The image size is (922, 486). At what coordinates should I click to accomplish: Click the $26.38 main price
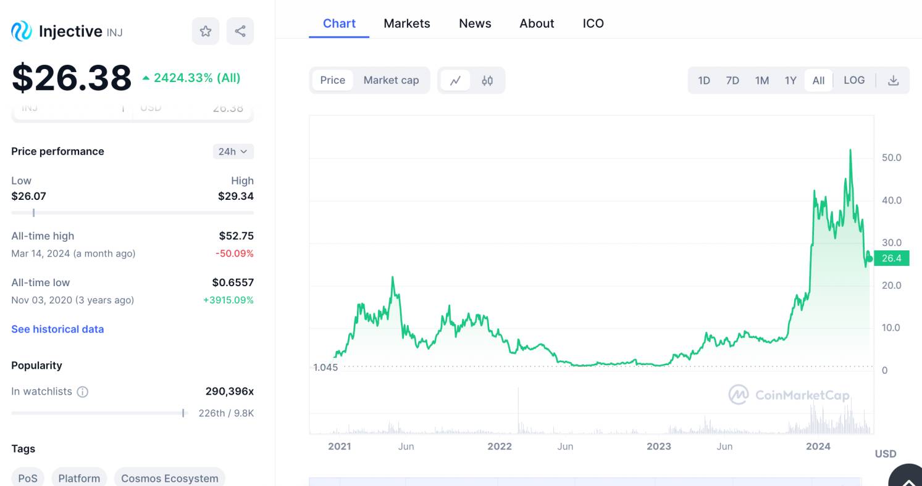[x=72, y=78]
